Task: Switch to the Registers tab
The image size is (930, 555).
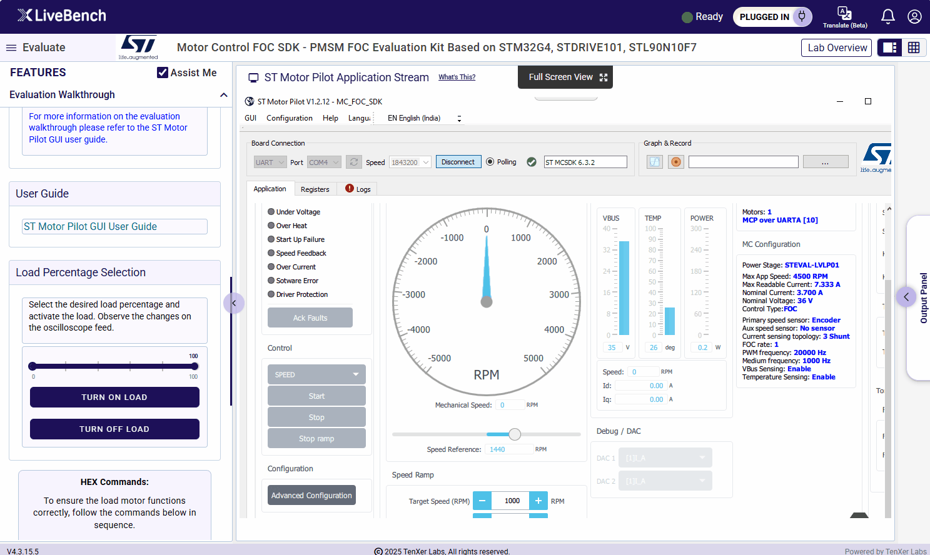Action: coord(315,189)
